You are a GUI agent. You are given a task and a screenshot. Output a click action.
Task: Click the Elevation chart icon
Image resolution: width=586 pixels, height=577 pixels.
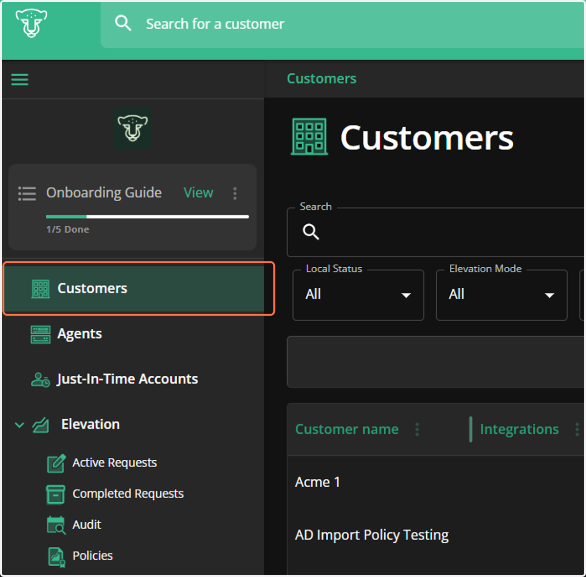point(41,425)
